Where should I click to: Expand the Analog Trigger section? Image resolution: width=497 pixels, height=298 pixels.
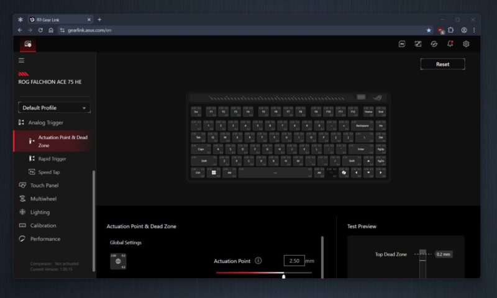45,122
